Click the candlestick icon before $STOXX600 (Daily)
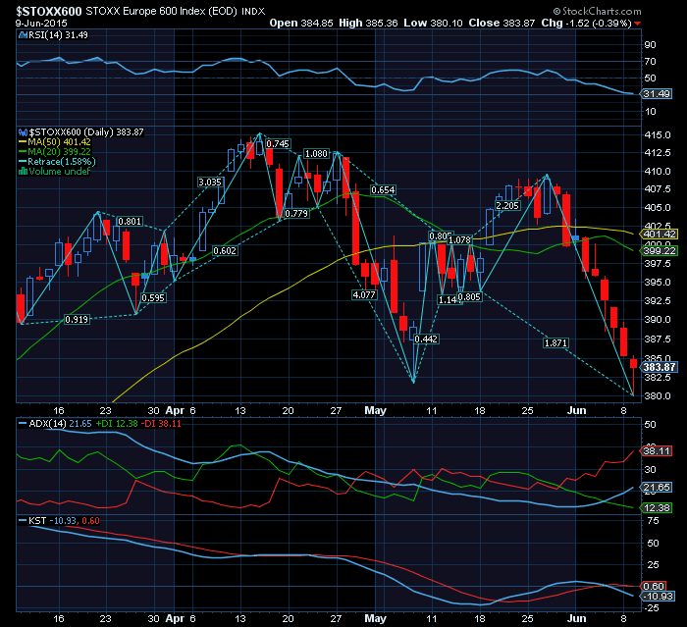Screen dimensions: 687x627 tap(24, 131)
